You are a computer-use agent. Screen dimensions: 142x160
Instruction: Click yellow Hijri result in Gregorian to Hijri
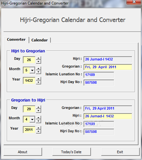pos(108,116)
